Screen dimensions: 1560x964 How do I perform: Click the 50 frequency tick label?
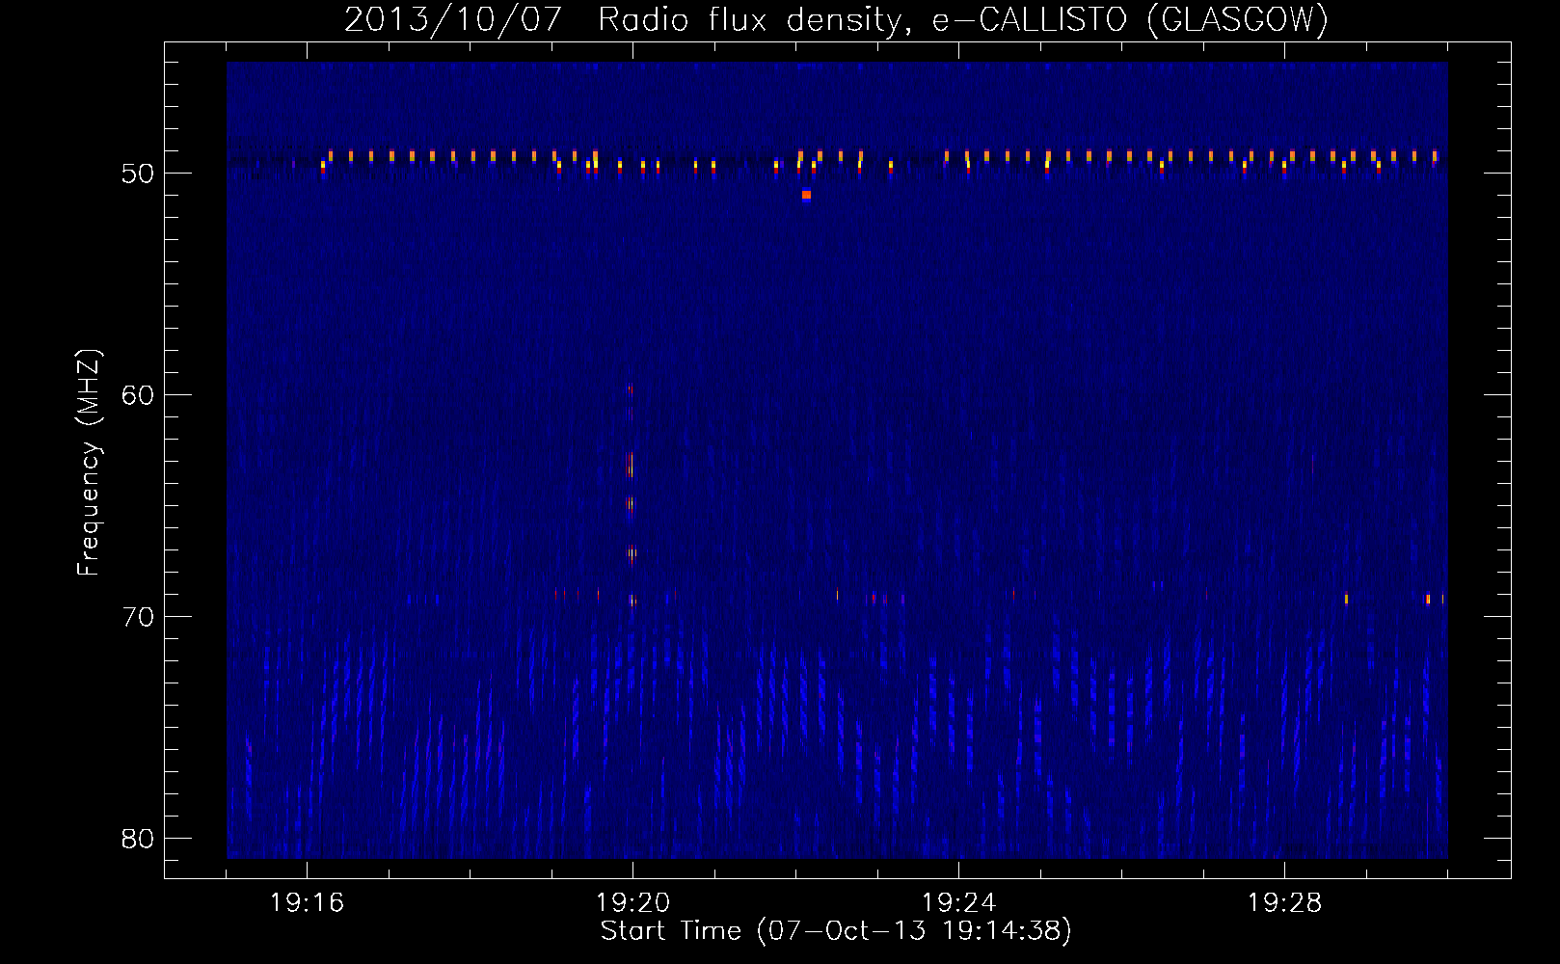(138, 174)
